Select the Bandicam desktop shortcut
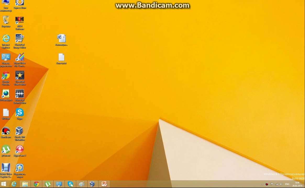The image size is (305, 188). (6, 132)
